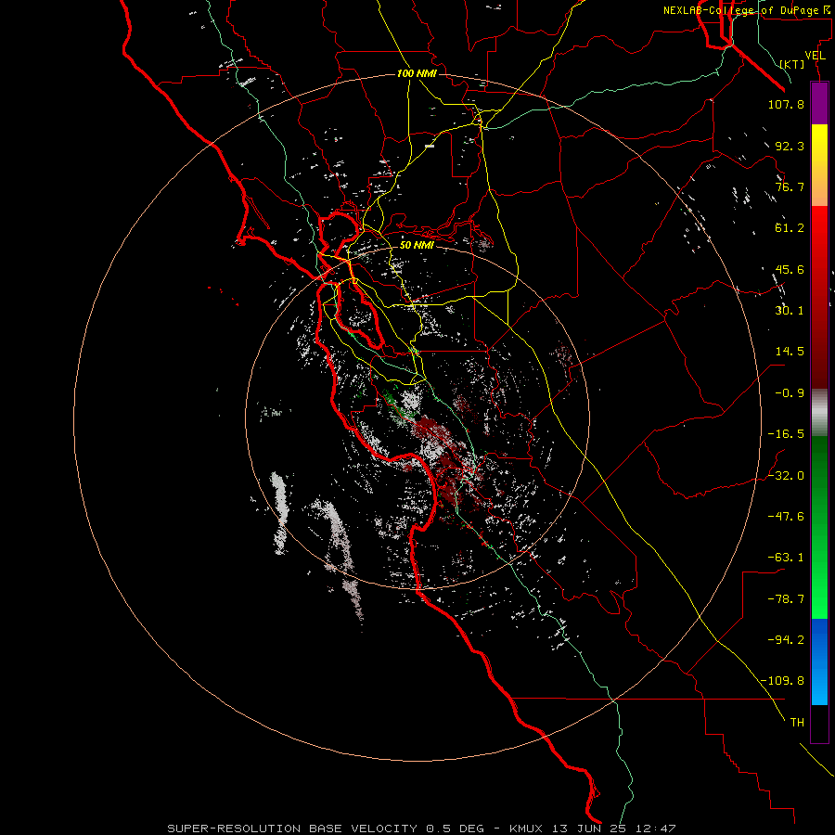Click the VEL legend title
The width and height of the screenshot is (835, 835).
click(x=815, y=56)
